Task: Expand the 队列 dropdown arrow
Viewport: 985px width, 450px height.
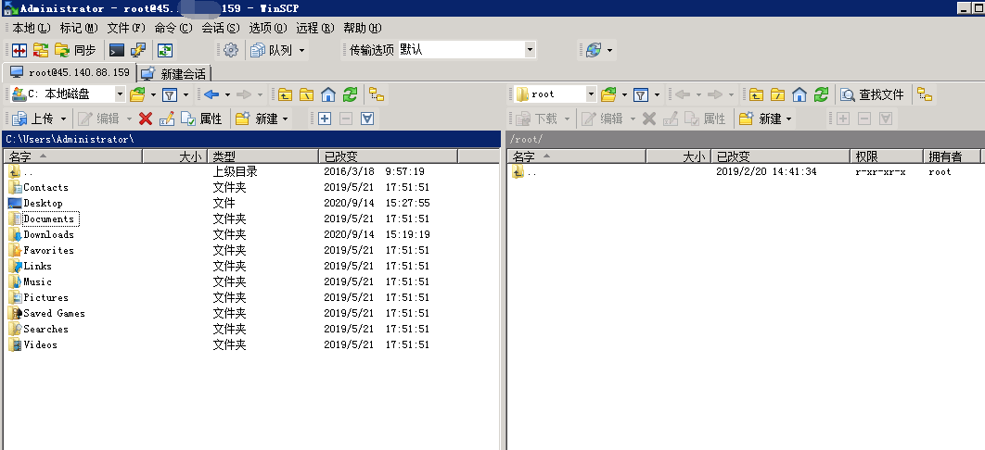Action: [x=301, y=50]
